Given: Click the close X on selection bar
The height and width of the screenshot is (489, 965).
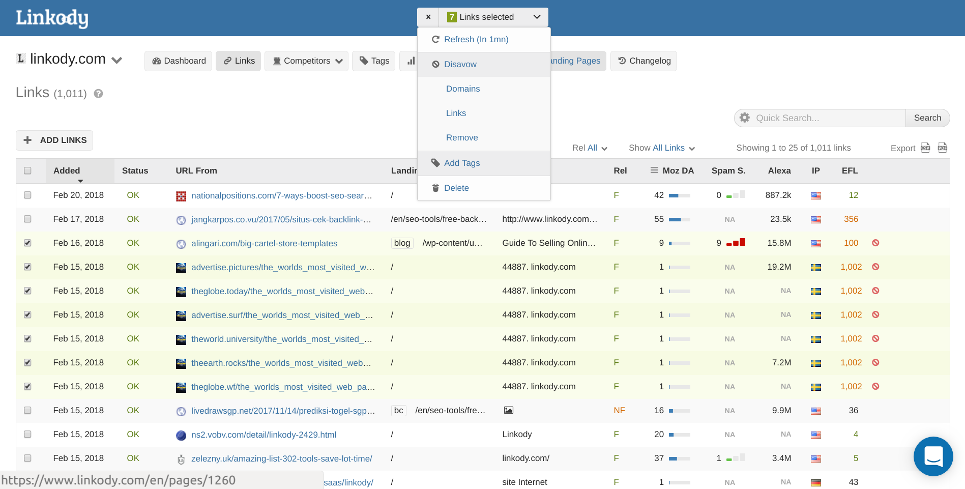Looking at the screenshot, I should [428, 17].
